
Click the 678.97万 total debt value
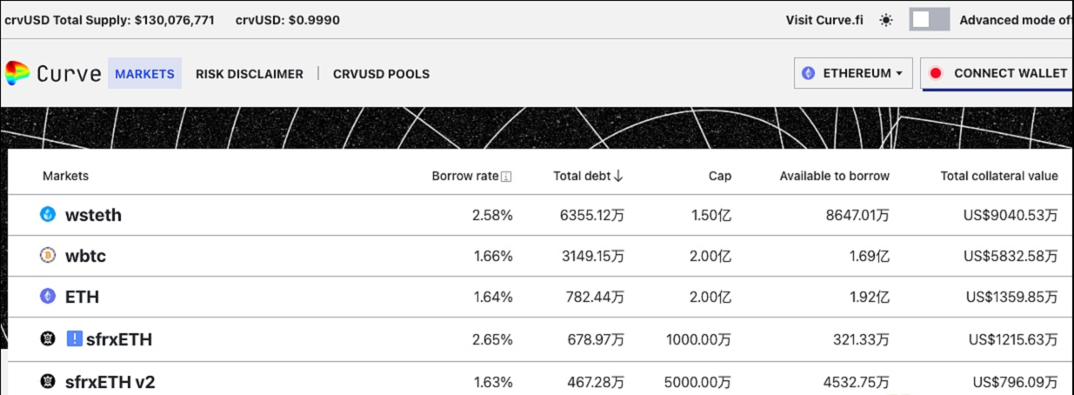(x=597, y=339)
